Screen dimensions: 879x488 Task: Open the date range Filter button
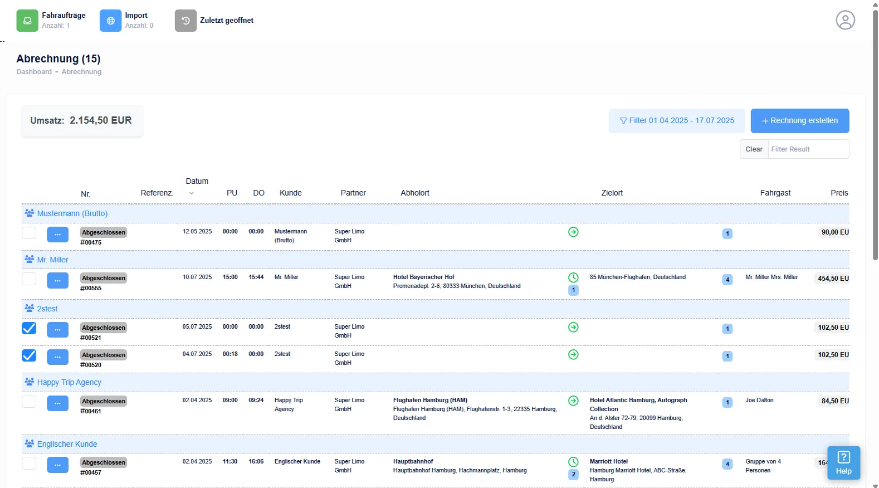click(676, 121)
